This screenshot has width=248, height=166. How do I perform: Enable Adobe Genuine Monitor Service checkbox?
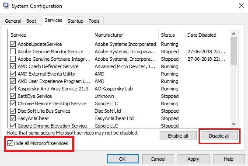tap(13, 52)
